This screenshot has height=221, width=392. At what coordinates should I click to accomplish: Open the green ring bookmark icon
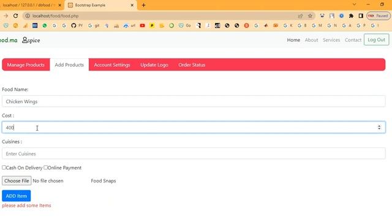[x=171, y=26]
